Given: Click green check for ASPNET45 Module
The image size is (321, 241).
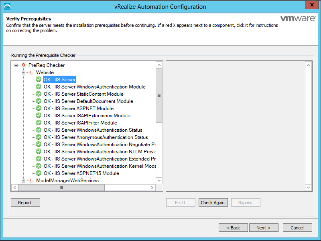Looking at the screenshot, I should pos(39,173).
